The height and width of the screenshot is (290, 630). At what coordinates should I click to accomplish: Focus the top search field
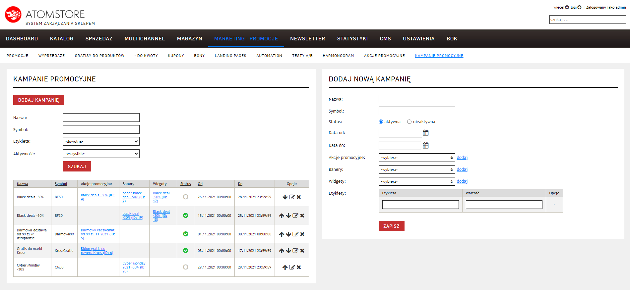click(587, 20)
